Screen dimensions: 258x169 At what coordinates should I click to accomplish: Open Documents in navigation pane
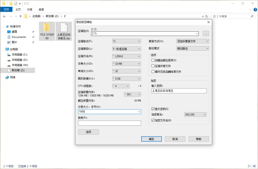pyautogui.click(x=19, y=37)
